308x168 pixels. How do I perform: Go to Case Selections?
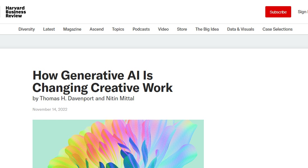point(277,29)
